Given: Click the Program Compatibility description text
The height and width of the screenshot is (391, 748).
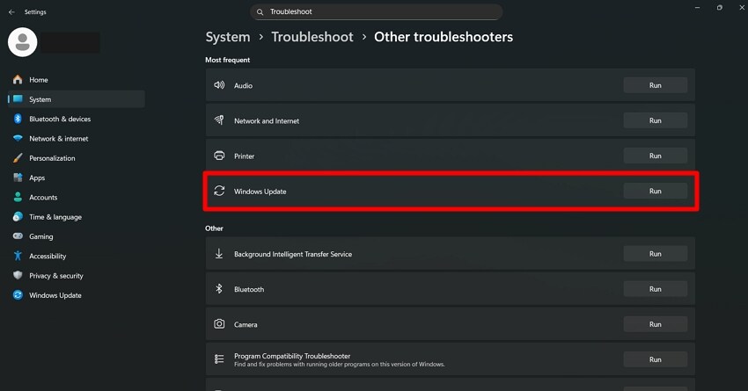Looking at the screenshot, I should click(340, 365).
